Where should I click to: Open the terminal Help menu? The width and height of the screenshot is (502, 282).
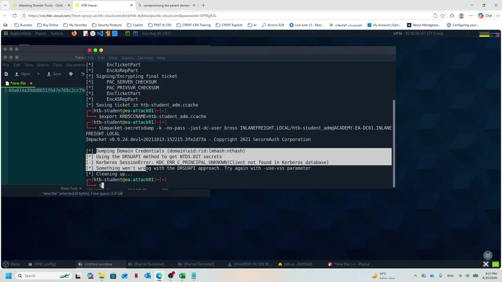pyautogui.click(x=161, y=58)
